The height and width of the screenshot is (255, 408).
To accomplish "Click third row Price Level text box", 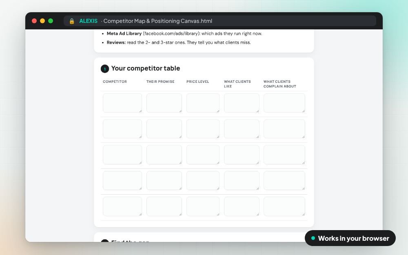I will [x=203, y=155].
